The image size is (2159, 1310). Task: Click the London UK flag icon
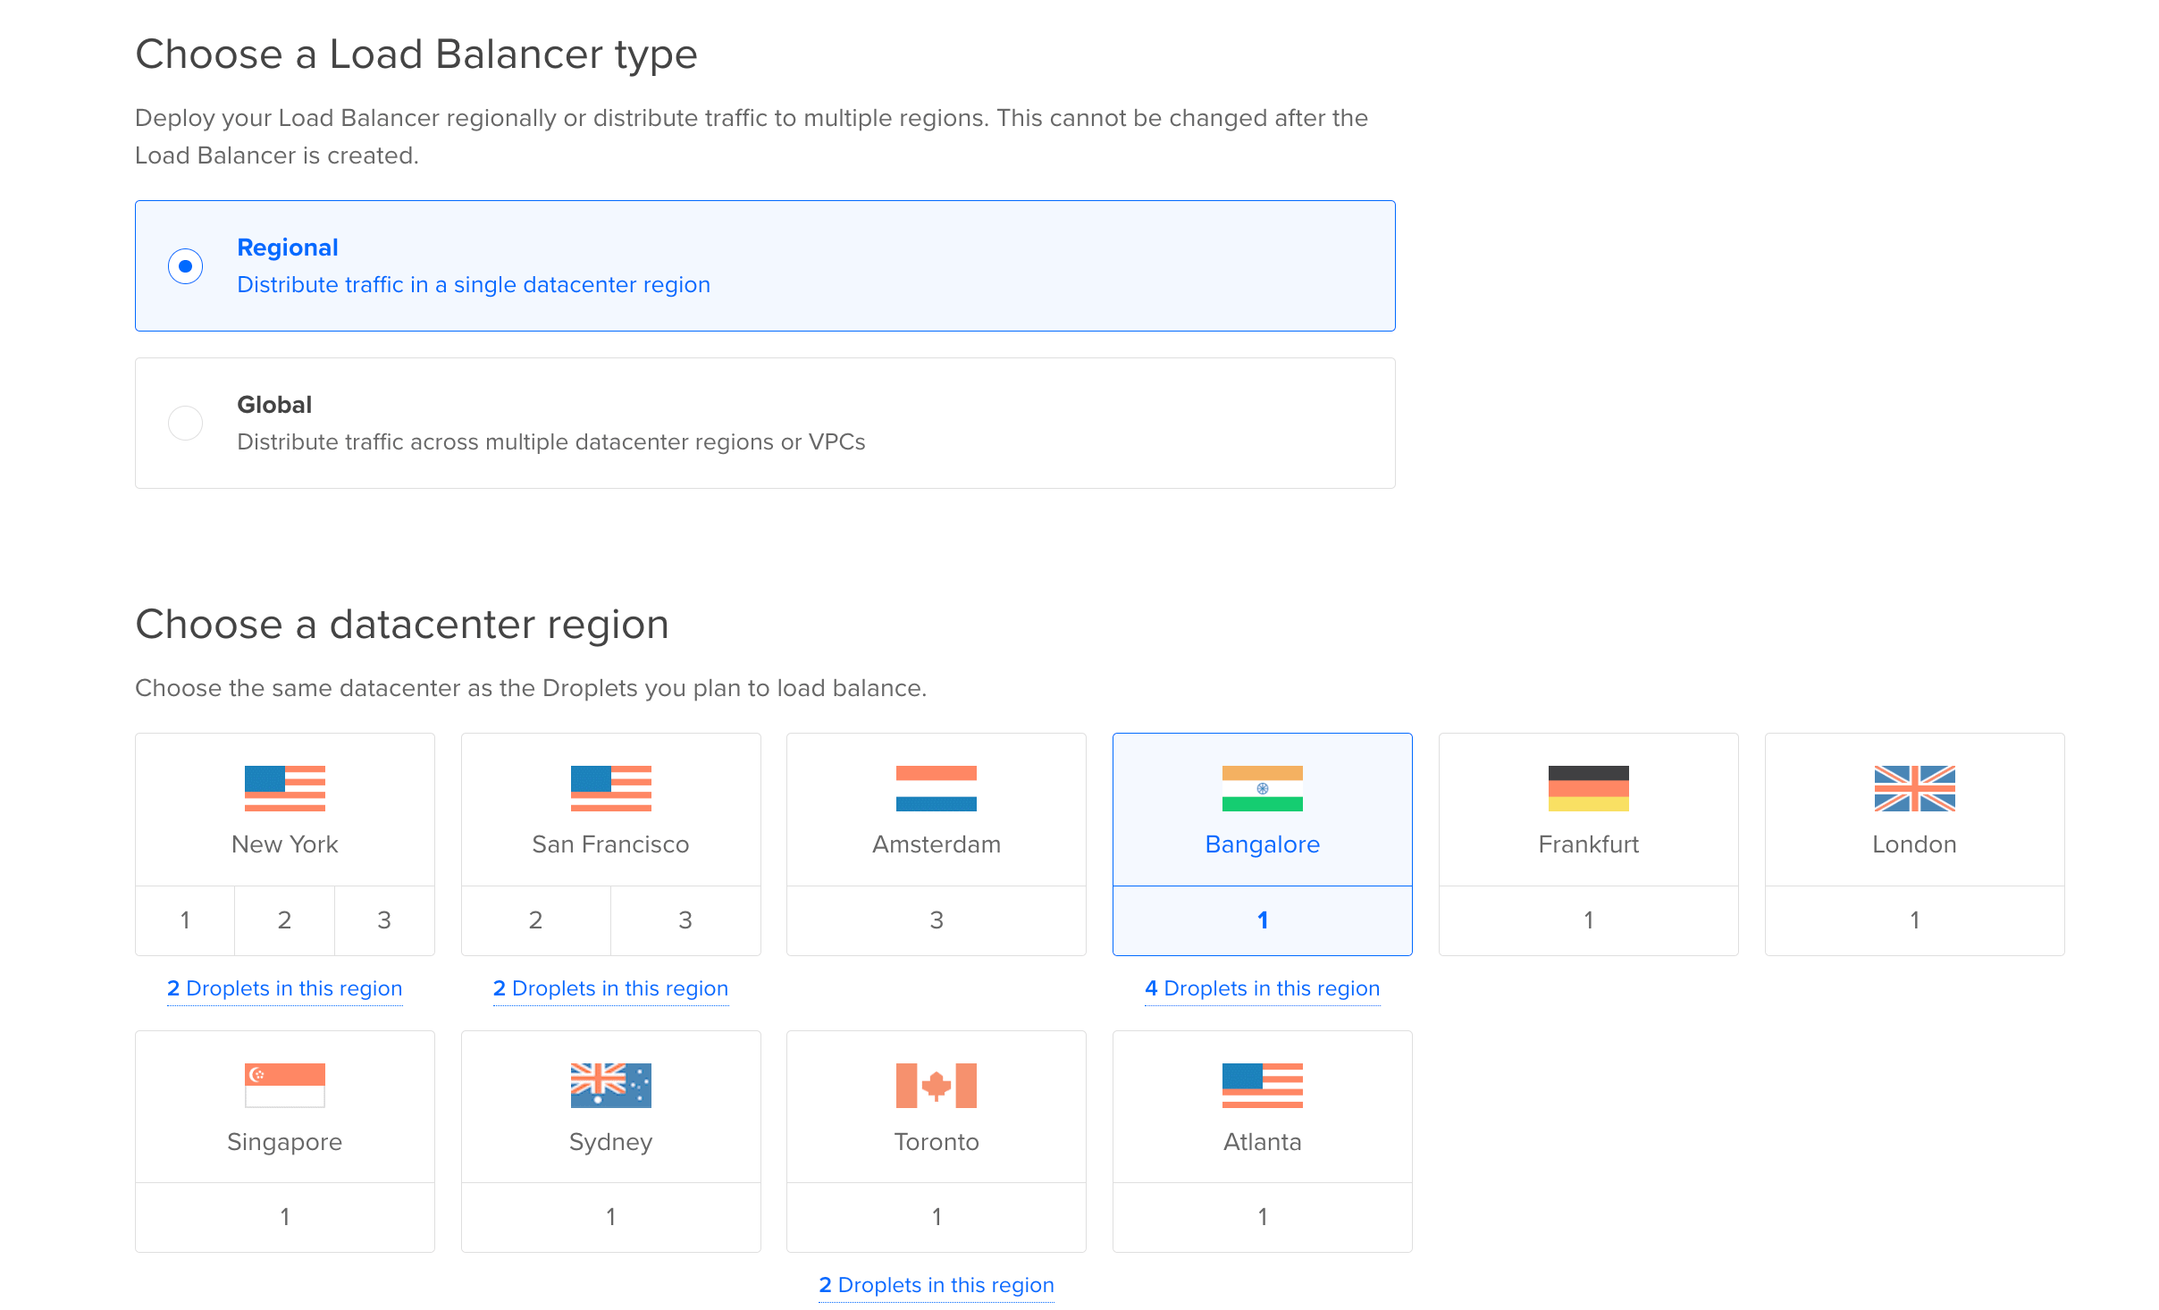click(1914, 788)
